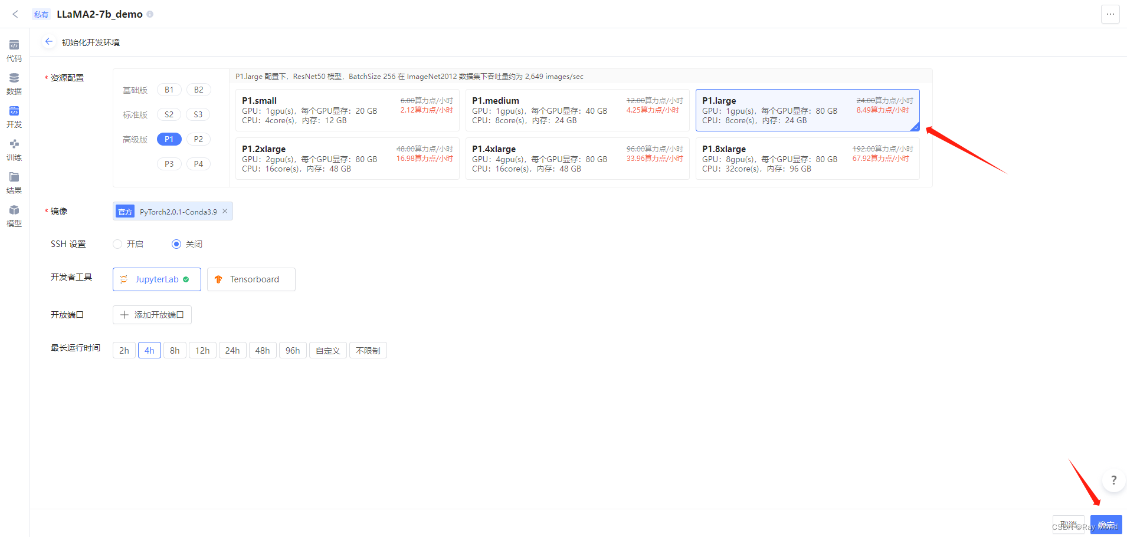Click 确定 confirm button
The height and width of the screenshot is (537, 1127).
[x=1106, y=525]
